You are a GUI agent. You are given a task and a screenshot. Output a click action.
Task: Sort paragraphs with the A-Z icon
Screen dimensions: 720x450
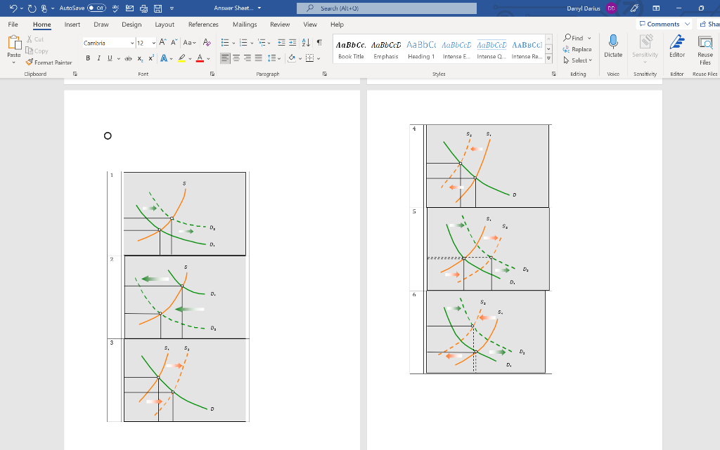306,43
